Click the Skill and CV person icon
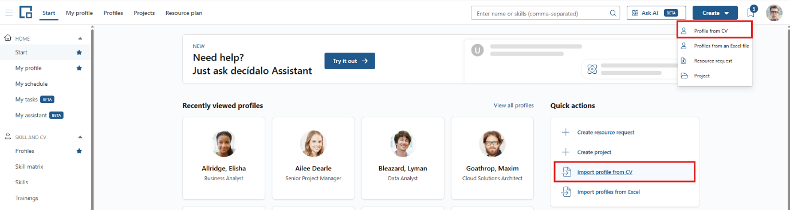 8,137
